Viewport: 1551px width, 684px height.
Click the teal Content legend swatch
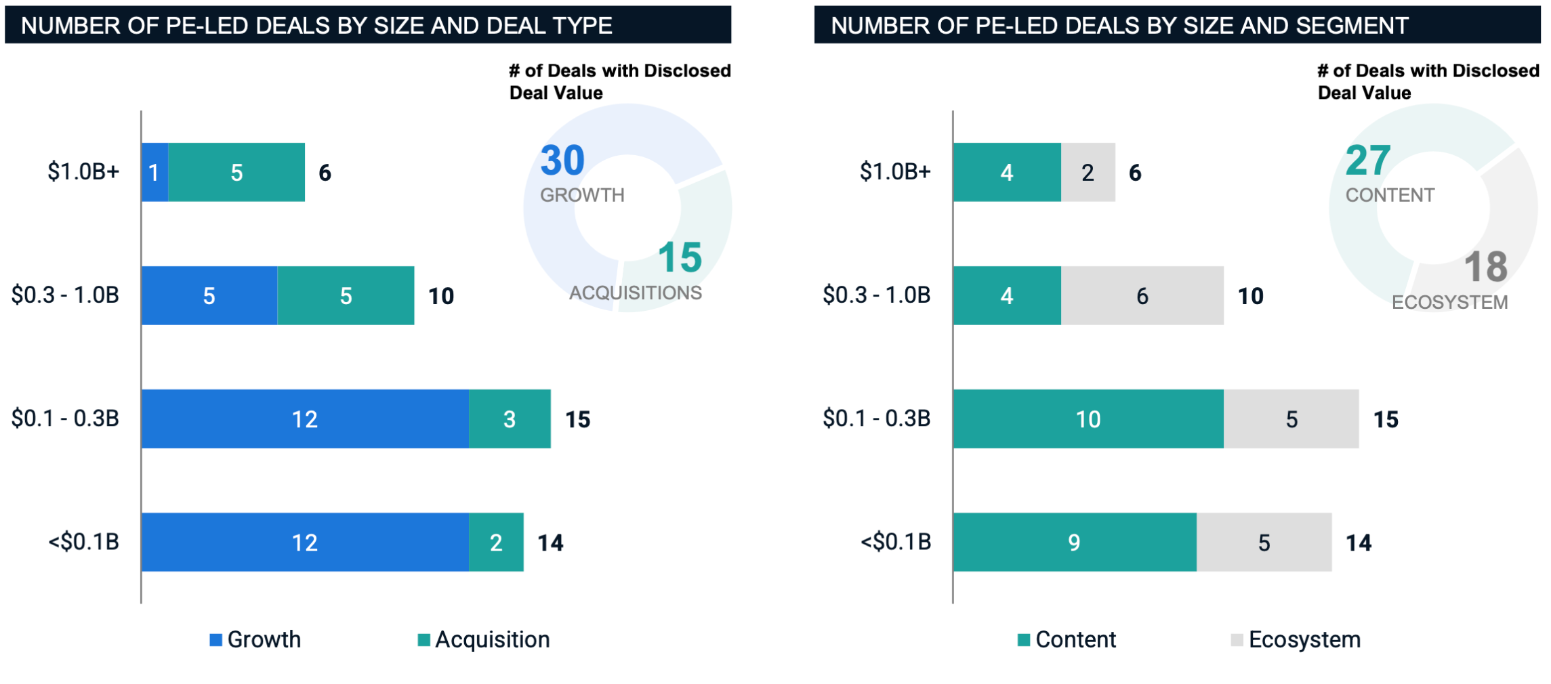click(x=1024, y=640)
